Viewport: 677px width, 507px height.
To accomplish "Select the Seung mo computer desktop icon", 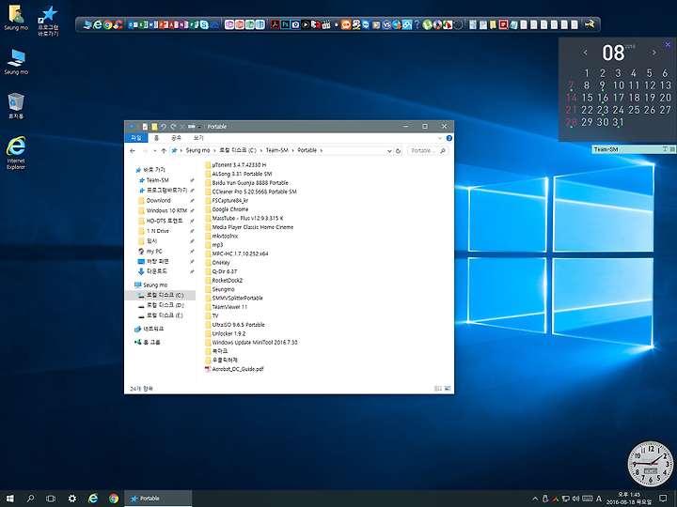I will coord(16,61).
